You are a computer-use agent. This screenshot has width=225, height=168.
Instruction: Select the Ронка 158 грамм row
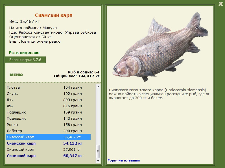point(48,125)
